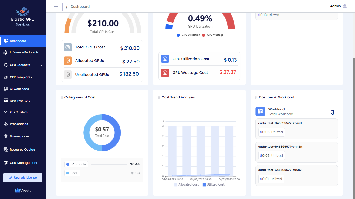355x199 pixels.
Task: Click the AI Workloads grid icon
Action: click(6, 89)
